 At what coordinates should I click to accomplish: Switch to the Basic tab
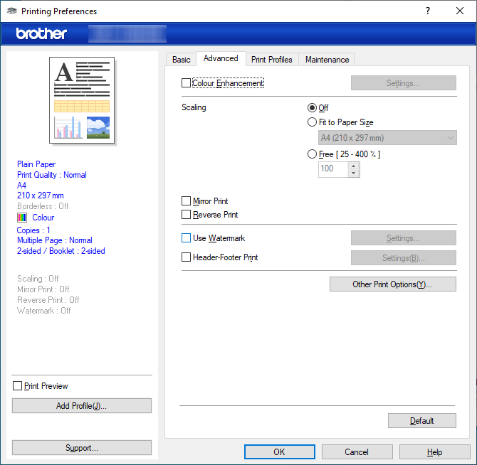(182, 60)
